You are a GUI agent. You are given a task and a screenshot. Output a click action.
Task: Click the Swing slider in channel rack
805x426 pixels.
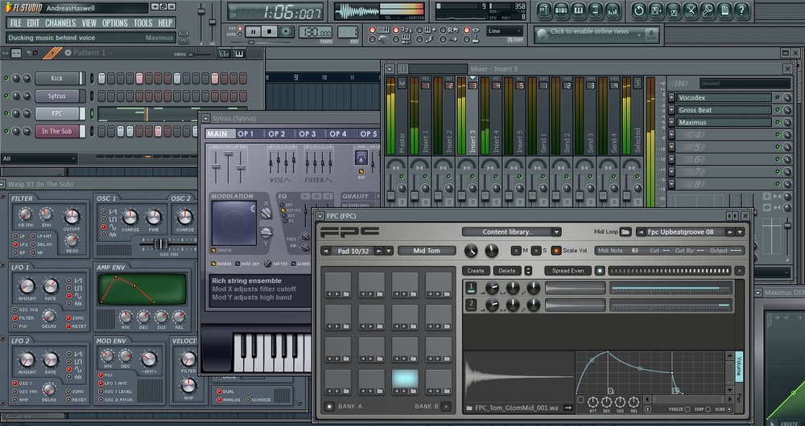pyautogui.click(x=200, y=55)
